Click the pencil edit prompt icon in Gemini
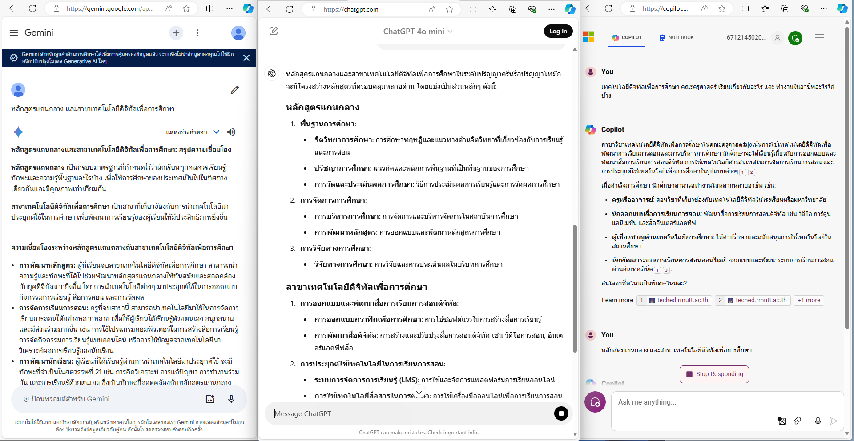The height and width of the screenshot is (441, 854). pos(235,90)
